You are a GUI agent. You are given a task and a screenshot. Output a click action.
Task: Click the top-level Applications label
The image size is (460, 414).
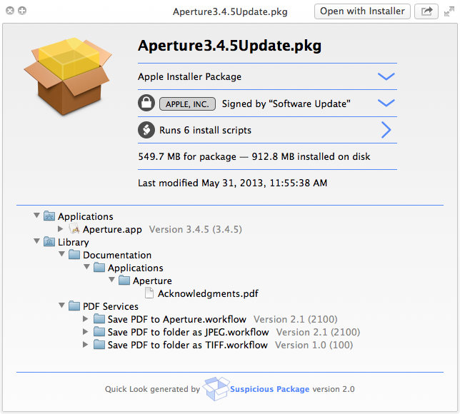[x=86, y=216]
